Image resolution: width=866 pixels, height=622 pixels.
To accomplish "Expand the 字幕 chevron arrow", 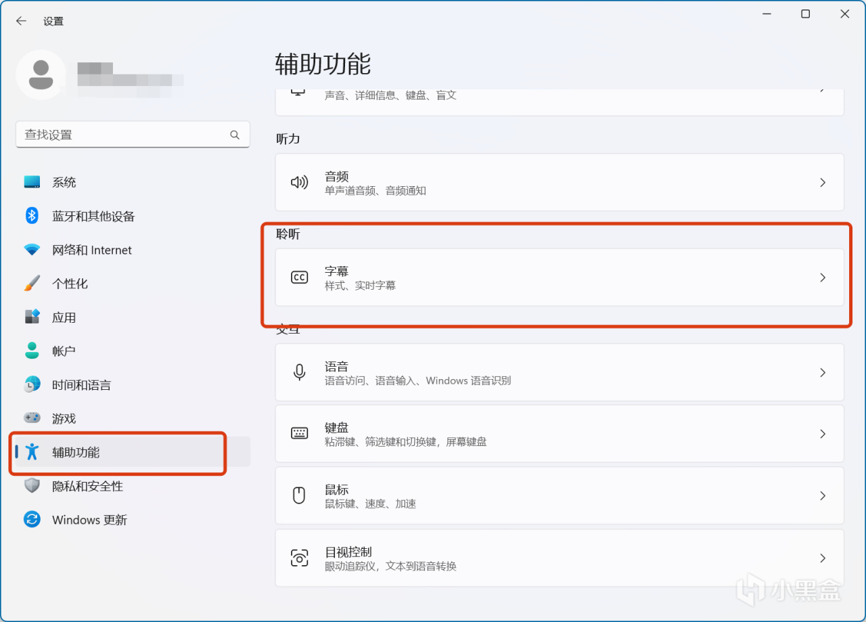I will 823,277.
